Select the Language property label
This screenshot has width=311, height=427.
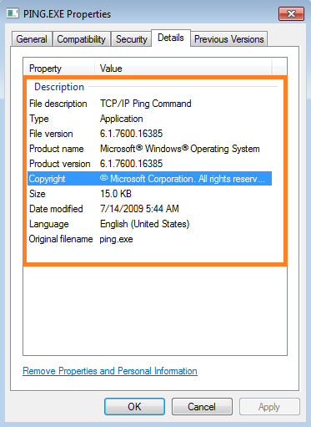pyautogui.click(x=49, y=224)
